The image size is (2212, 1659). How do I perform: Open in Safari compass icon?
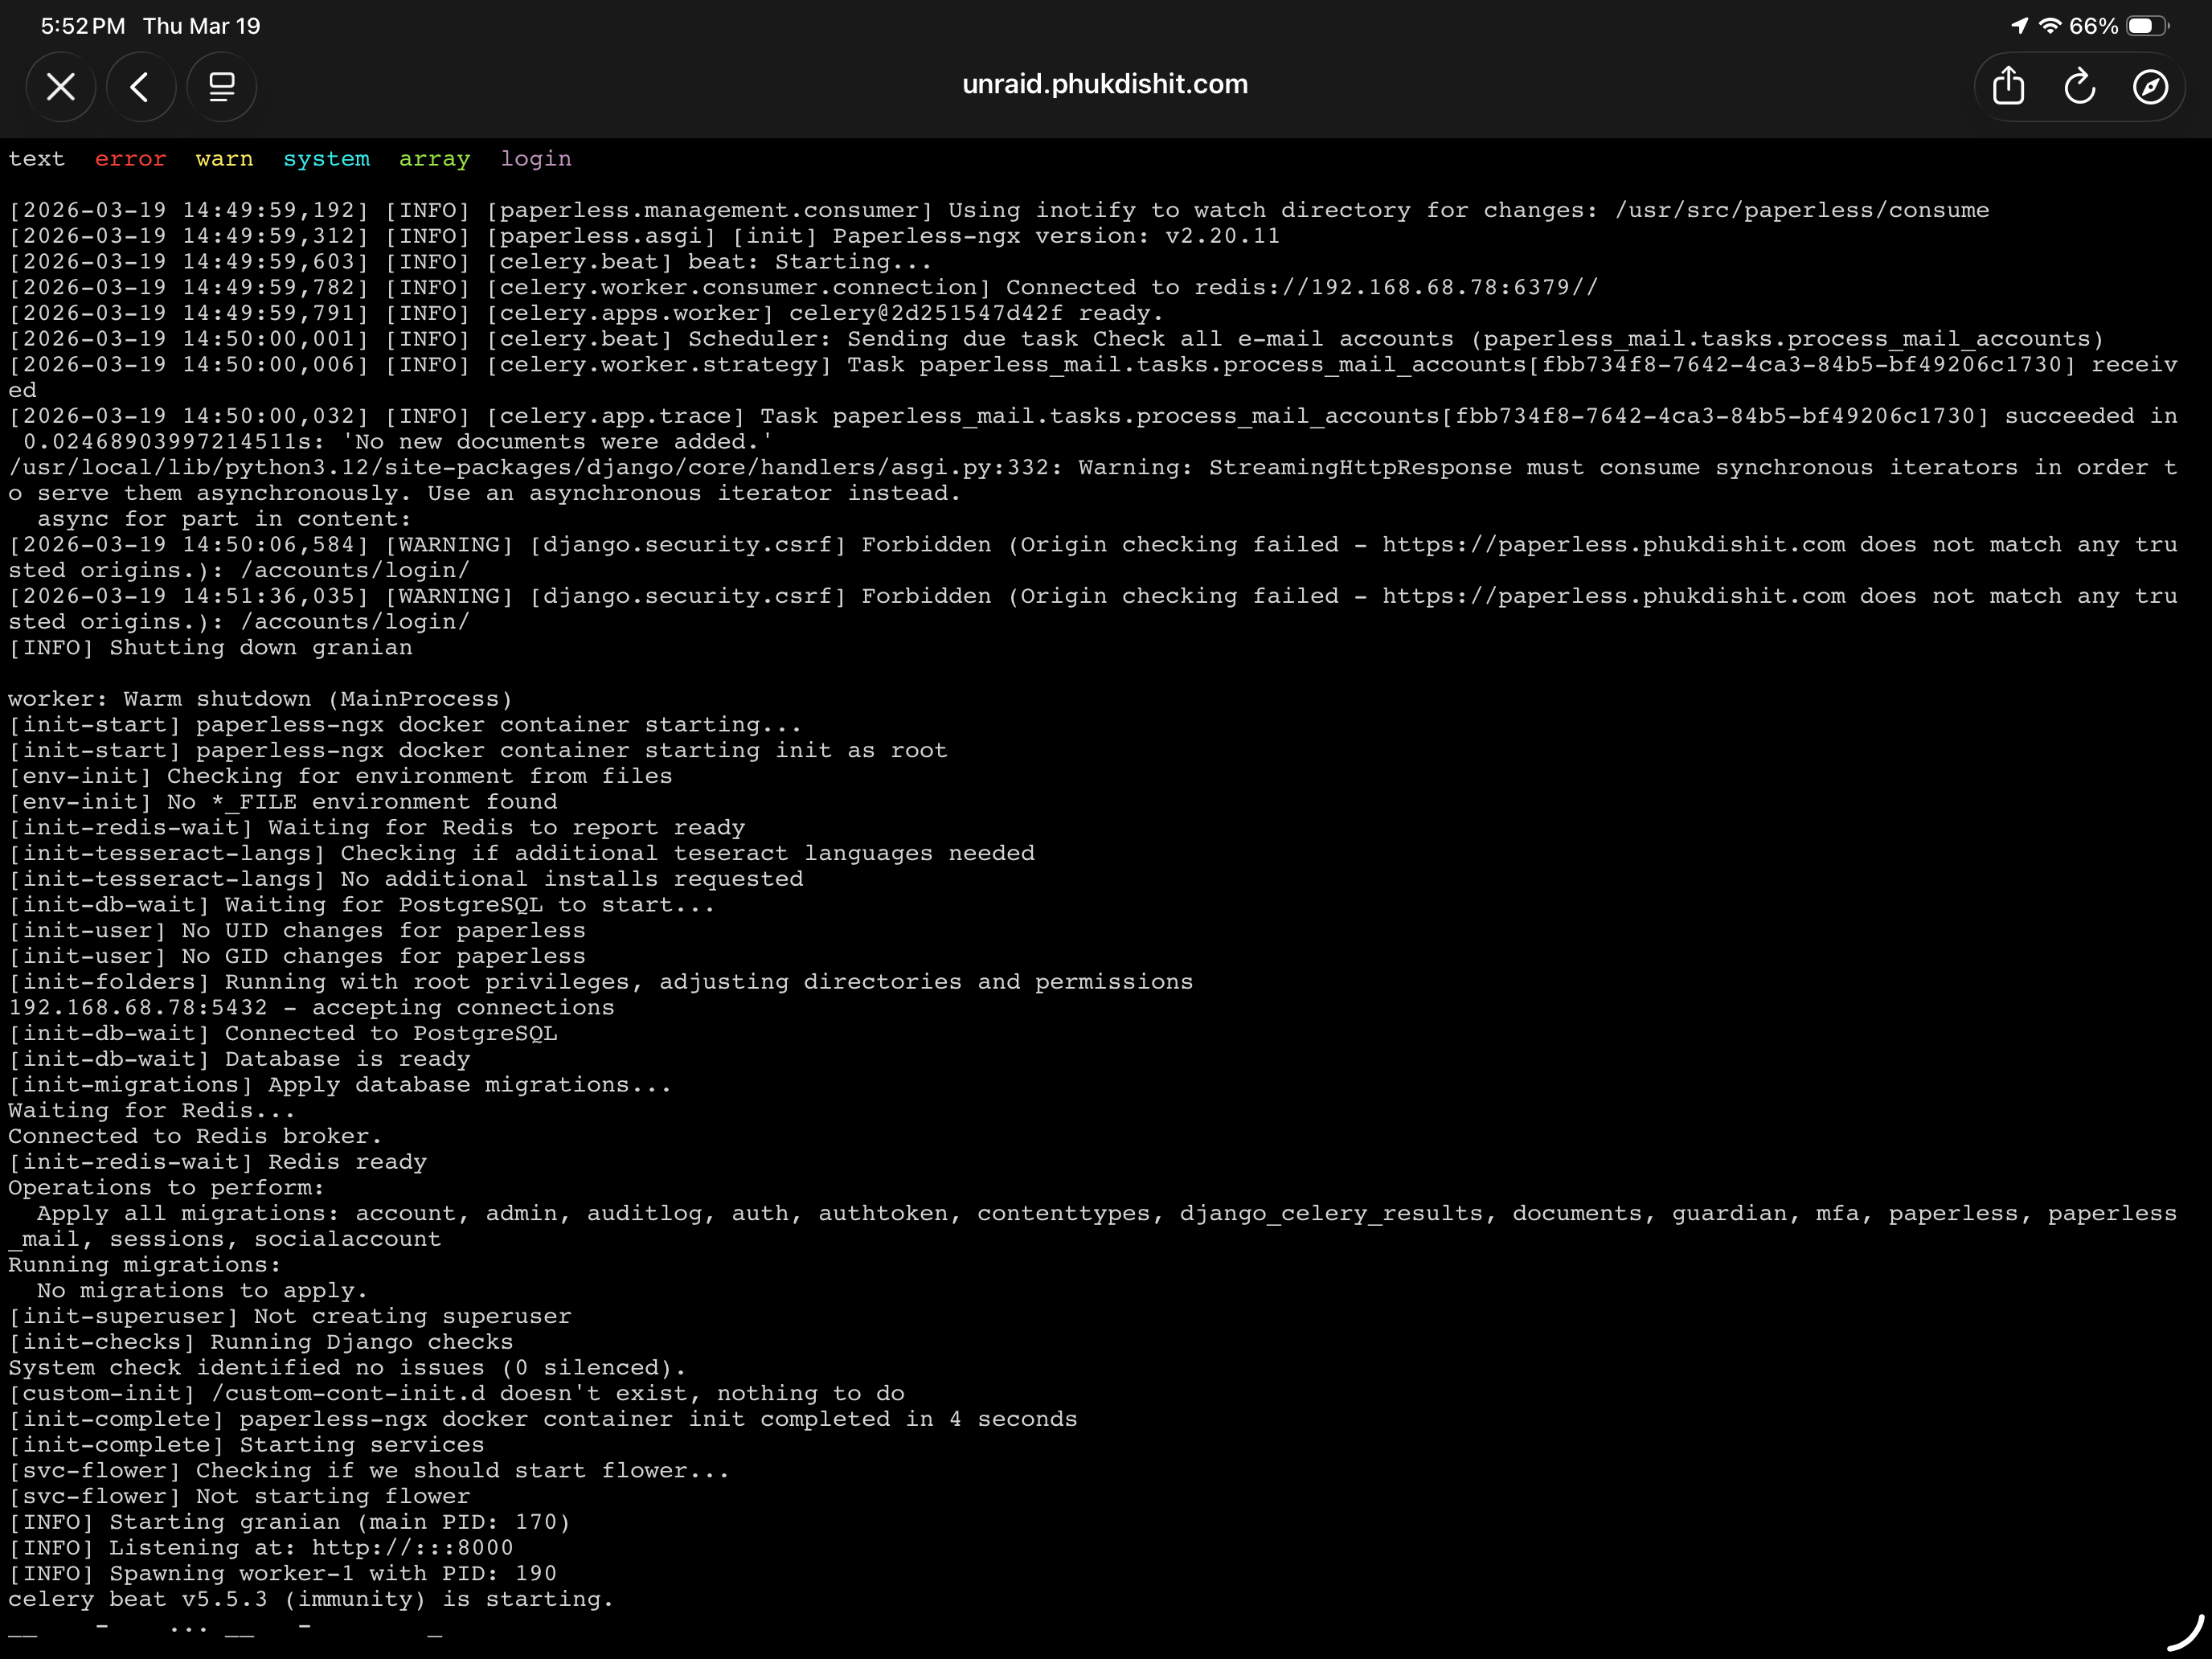[2150, 87]
